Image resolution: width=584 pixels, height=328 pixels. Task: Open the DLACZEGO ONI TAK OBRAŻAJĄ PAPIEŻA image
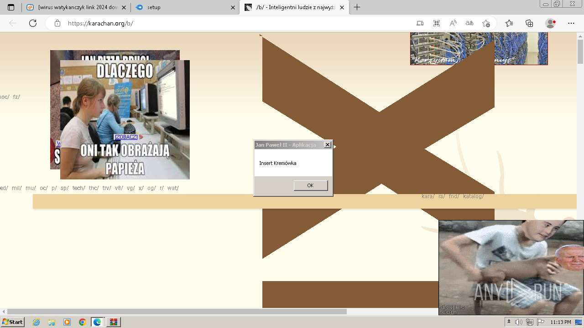coord(125,120)
